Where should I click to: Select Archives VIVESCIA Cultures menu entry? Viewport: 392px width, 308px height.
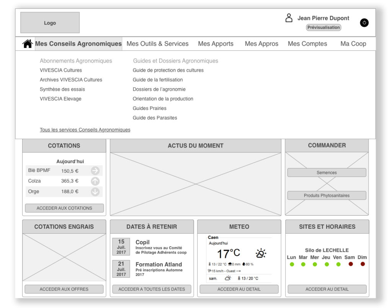71,80
